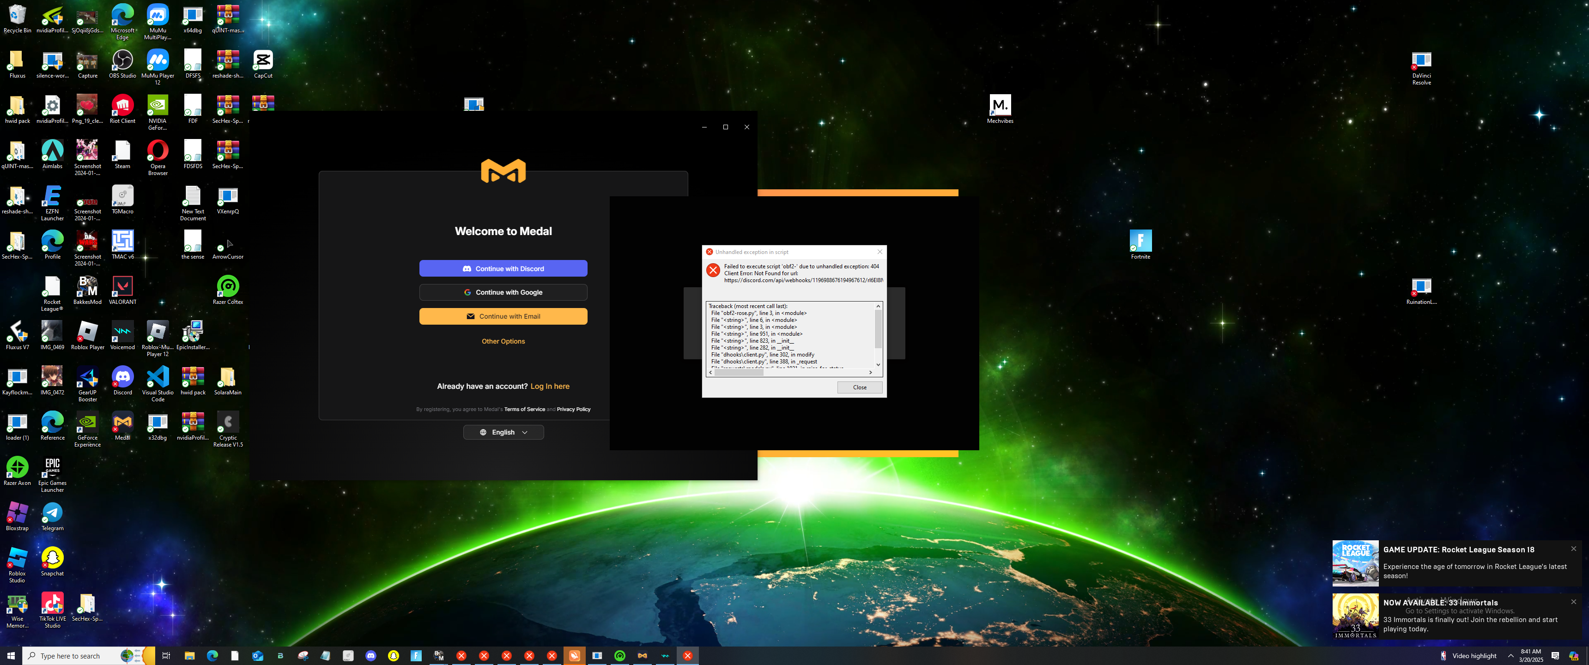The width and height of the screenshot is (1589, 665).
Task: Click Continue with Discord button
Action: click(503, 268)
